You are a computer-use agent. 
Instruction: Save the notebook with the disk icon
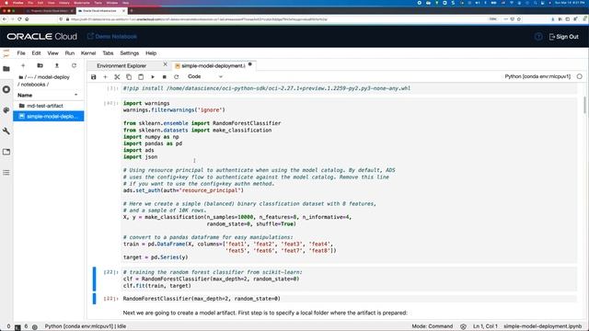pyautogui.click(x=94, y=77)
